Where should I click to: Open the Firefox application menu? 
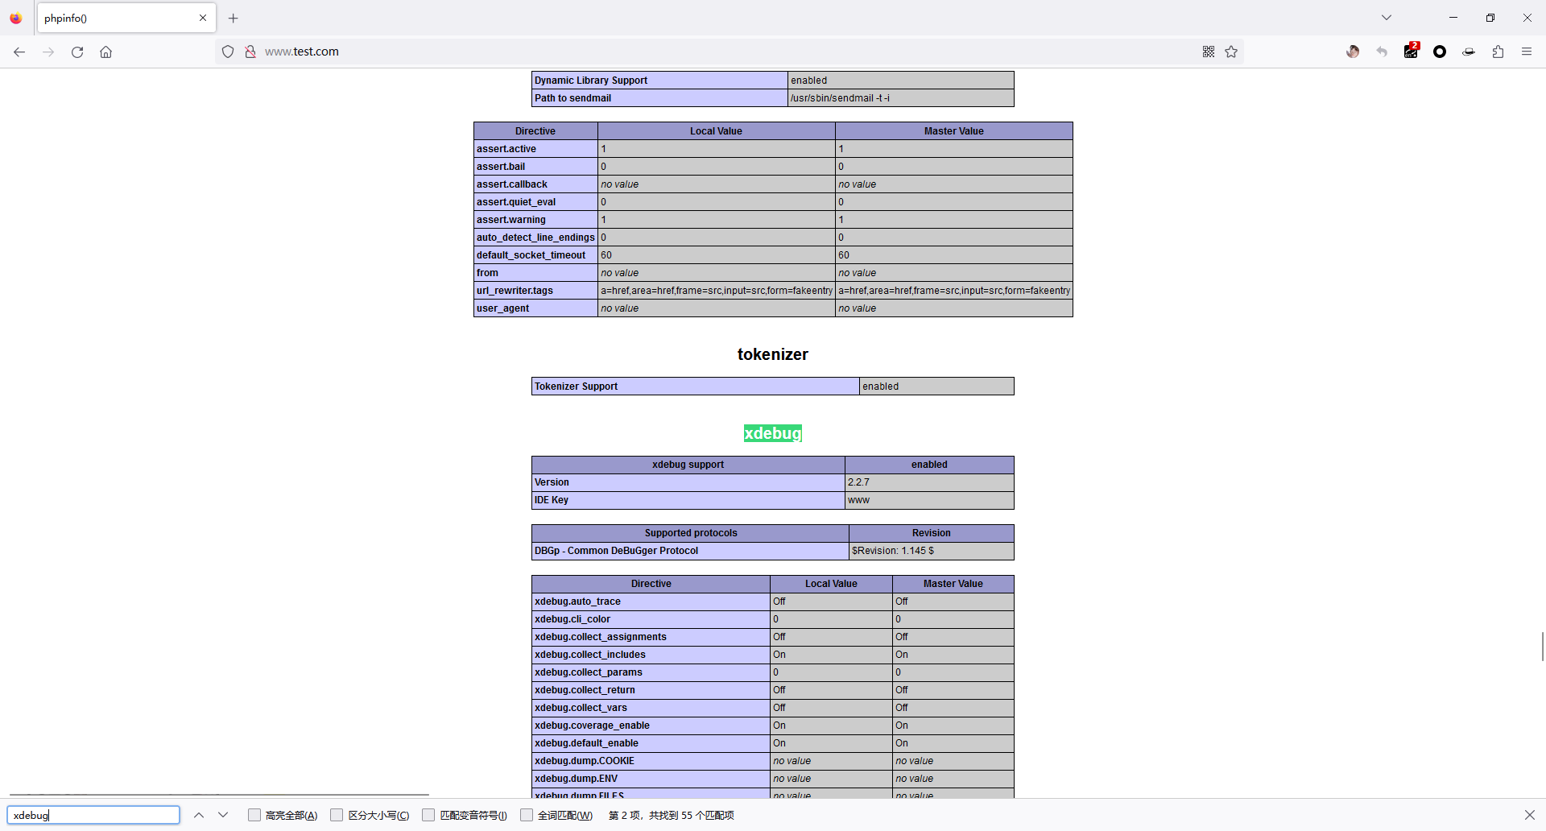tap(1527, 52)
